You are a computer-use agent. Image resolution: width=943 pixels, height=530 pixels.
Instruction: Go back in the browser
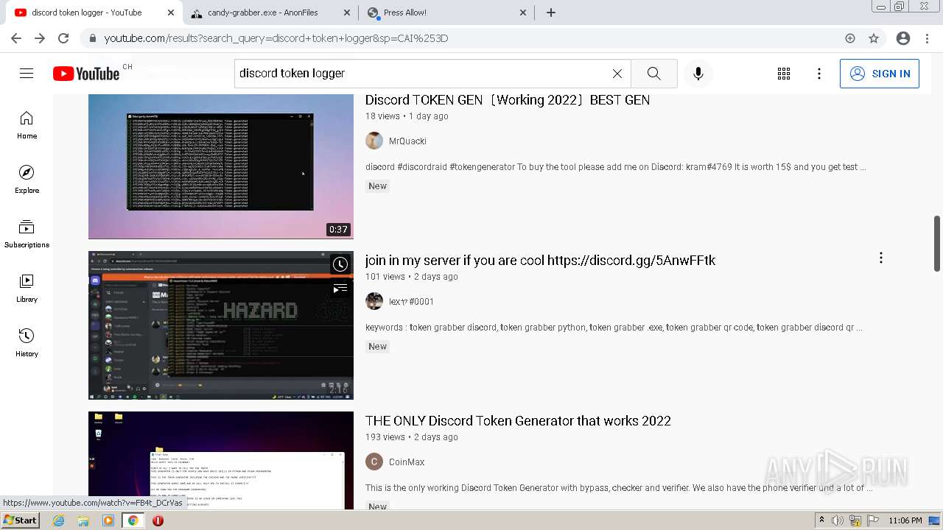tap(16, 38)
